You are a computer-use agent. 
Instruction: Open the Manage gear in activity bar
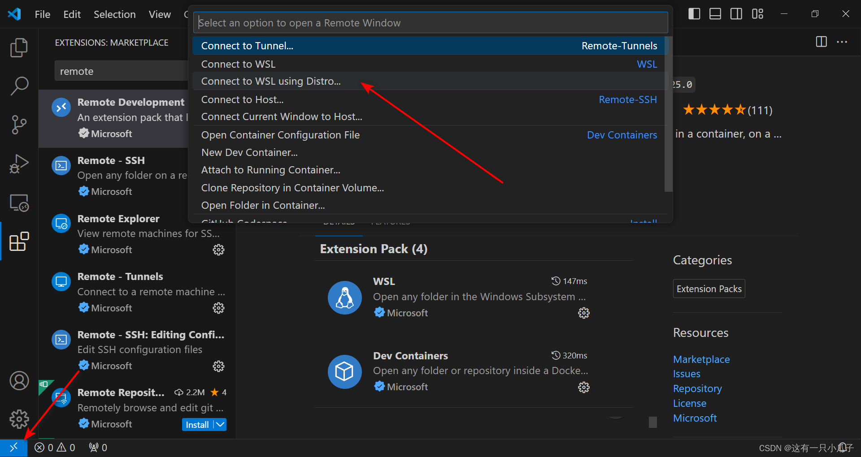click(x=19, y=419)
